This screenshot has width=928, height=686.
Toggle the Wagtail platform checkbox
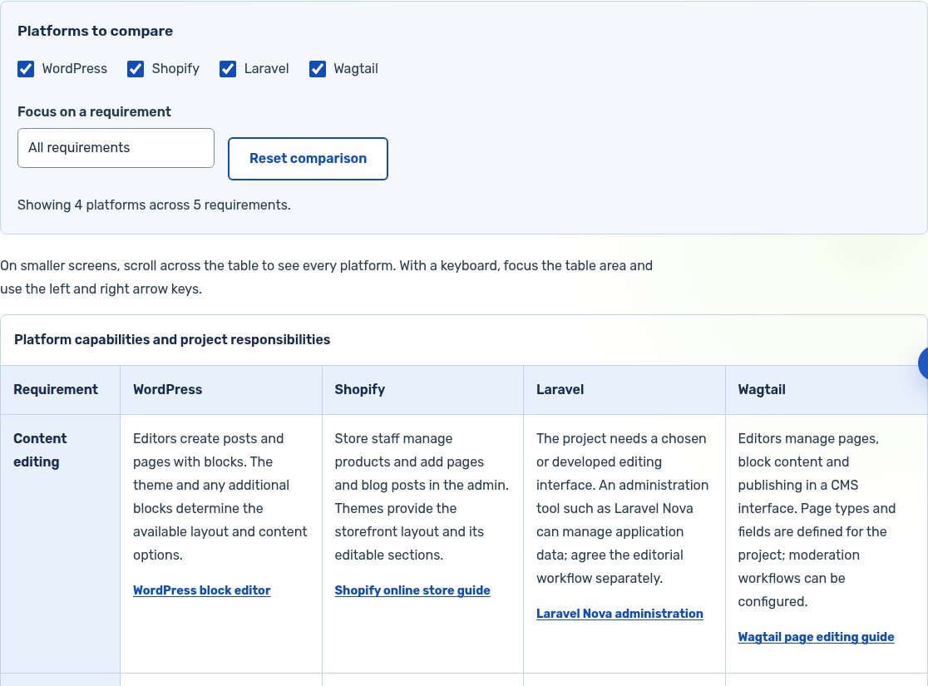317,69
